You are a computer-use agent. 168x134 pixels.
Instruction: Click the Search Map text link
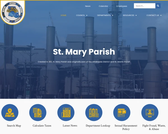pos(14,126)
